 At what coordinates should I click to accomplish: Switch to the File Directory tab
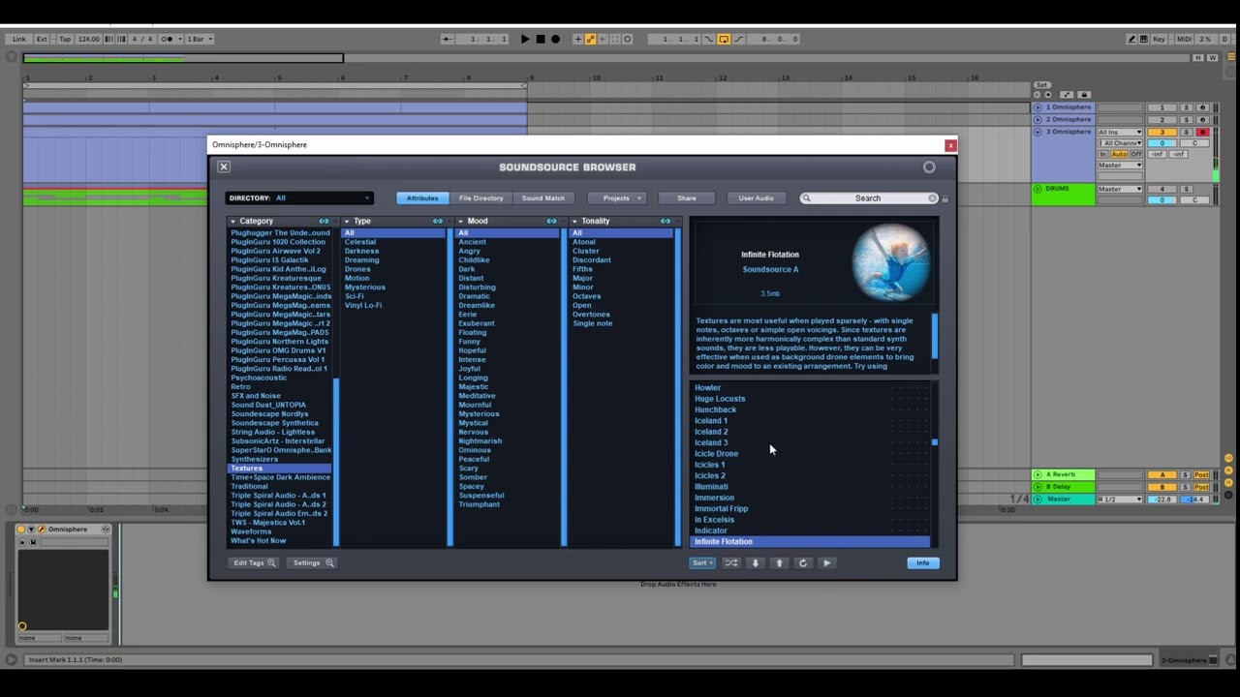[x=481, y=198]
